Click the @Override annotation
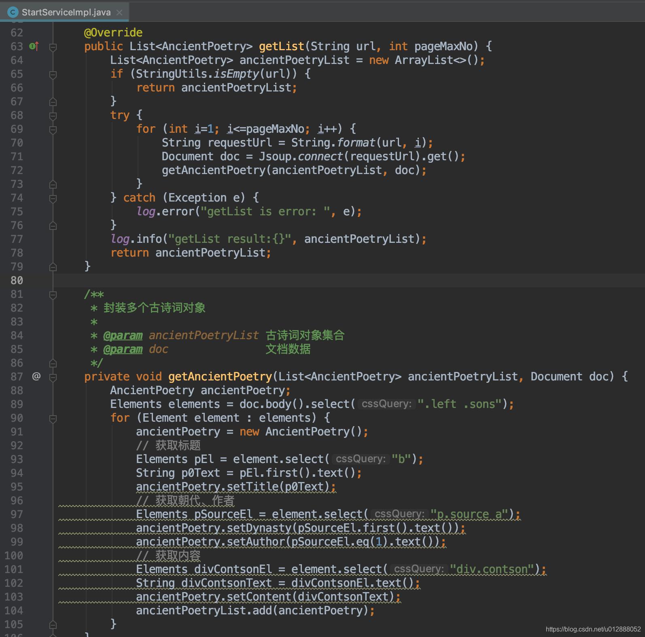 113,32
